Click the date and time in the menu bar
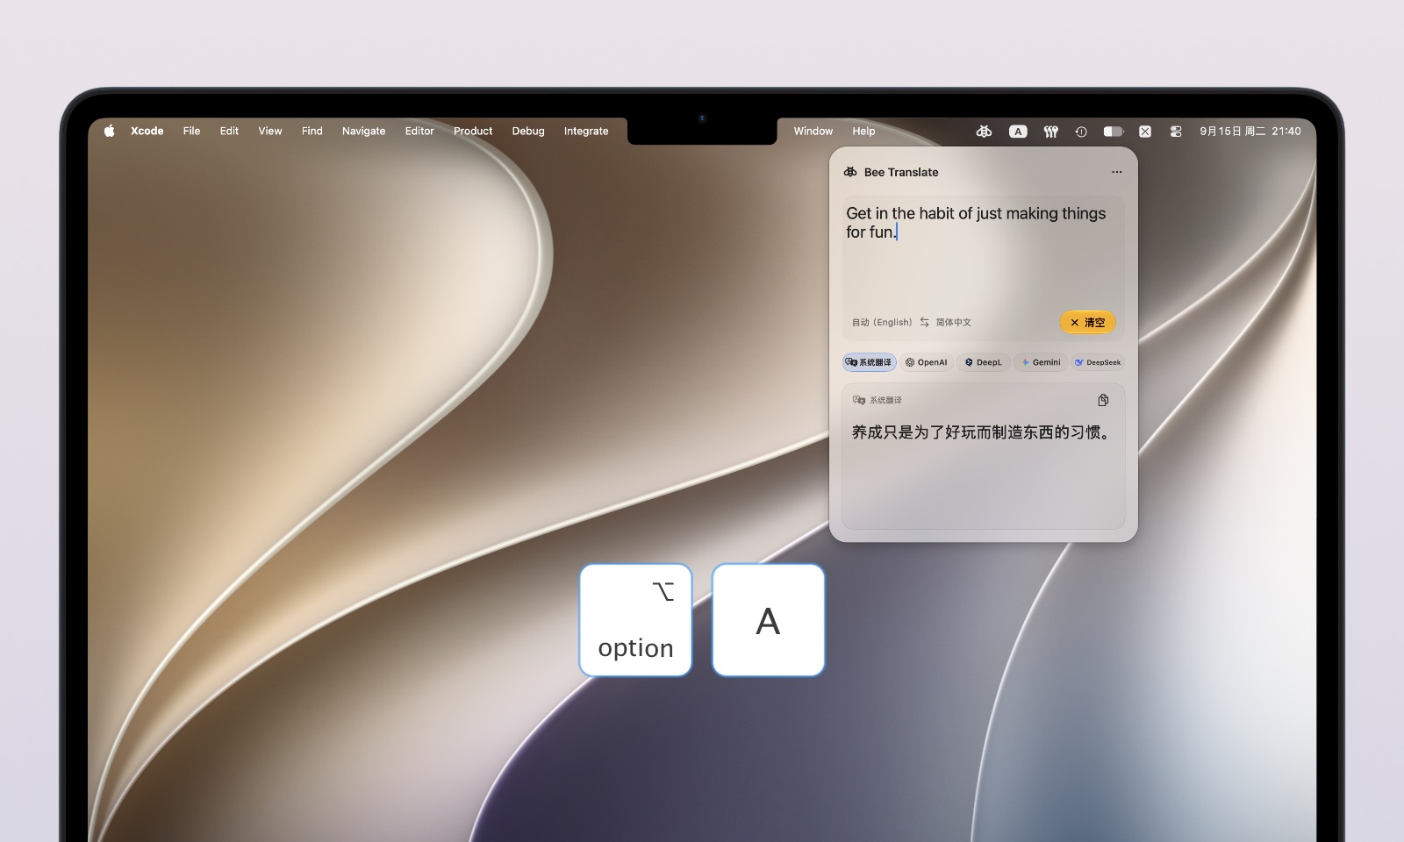This screenshot has height=842, width=1404. tap(1250, 132)
